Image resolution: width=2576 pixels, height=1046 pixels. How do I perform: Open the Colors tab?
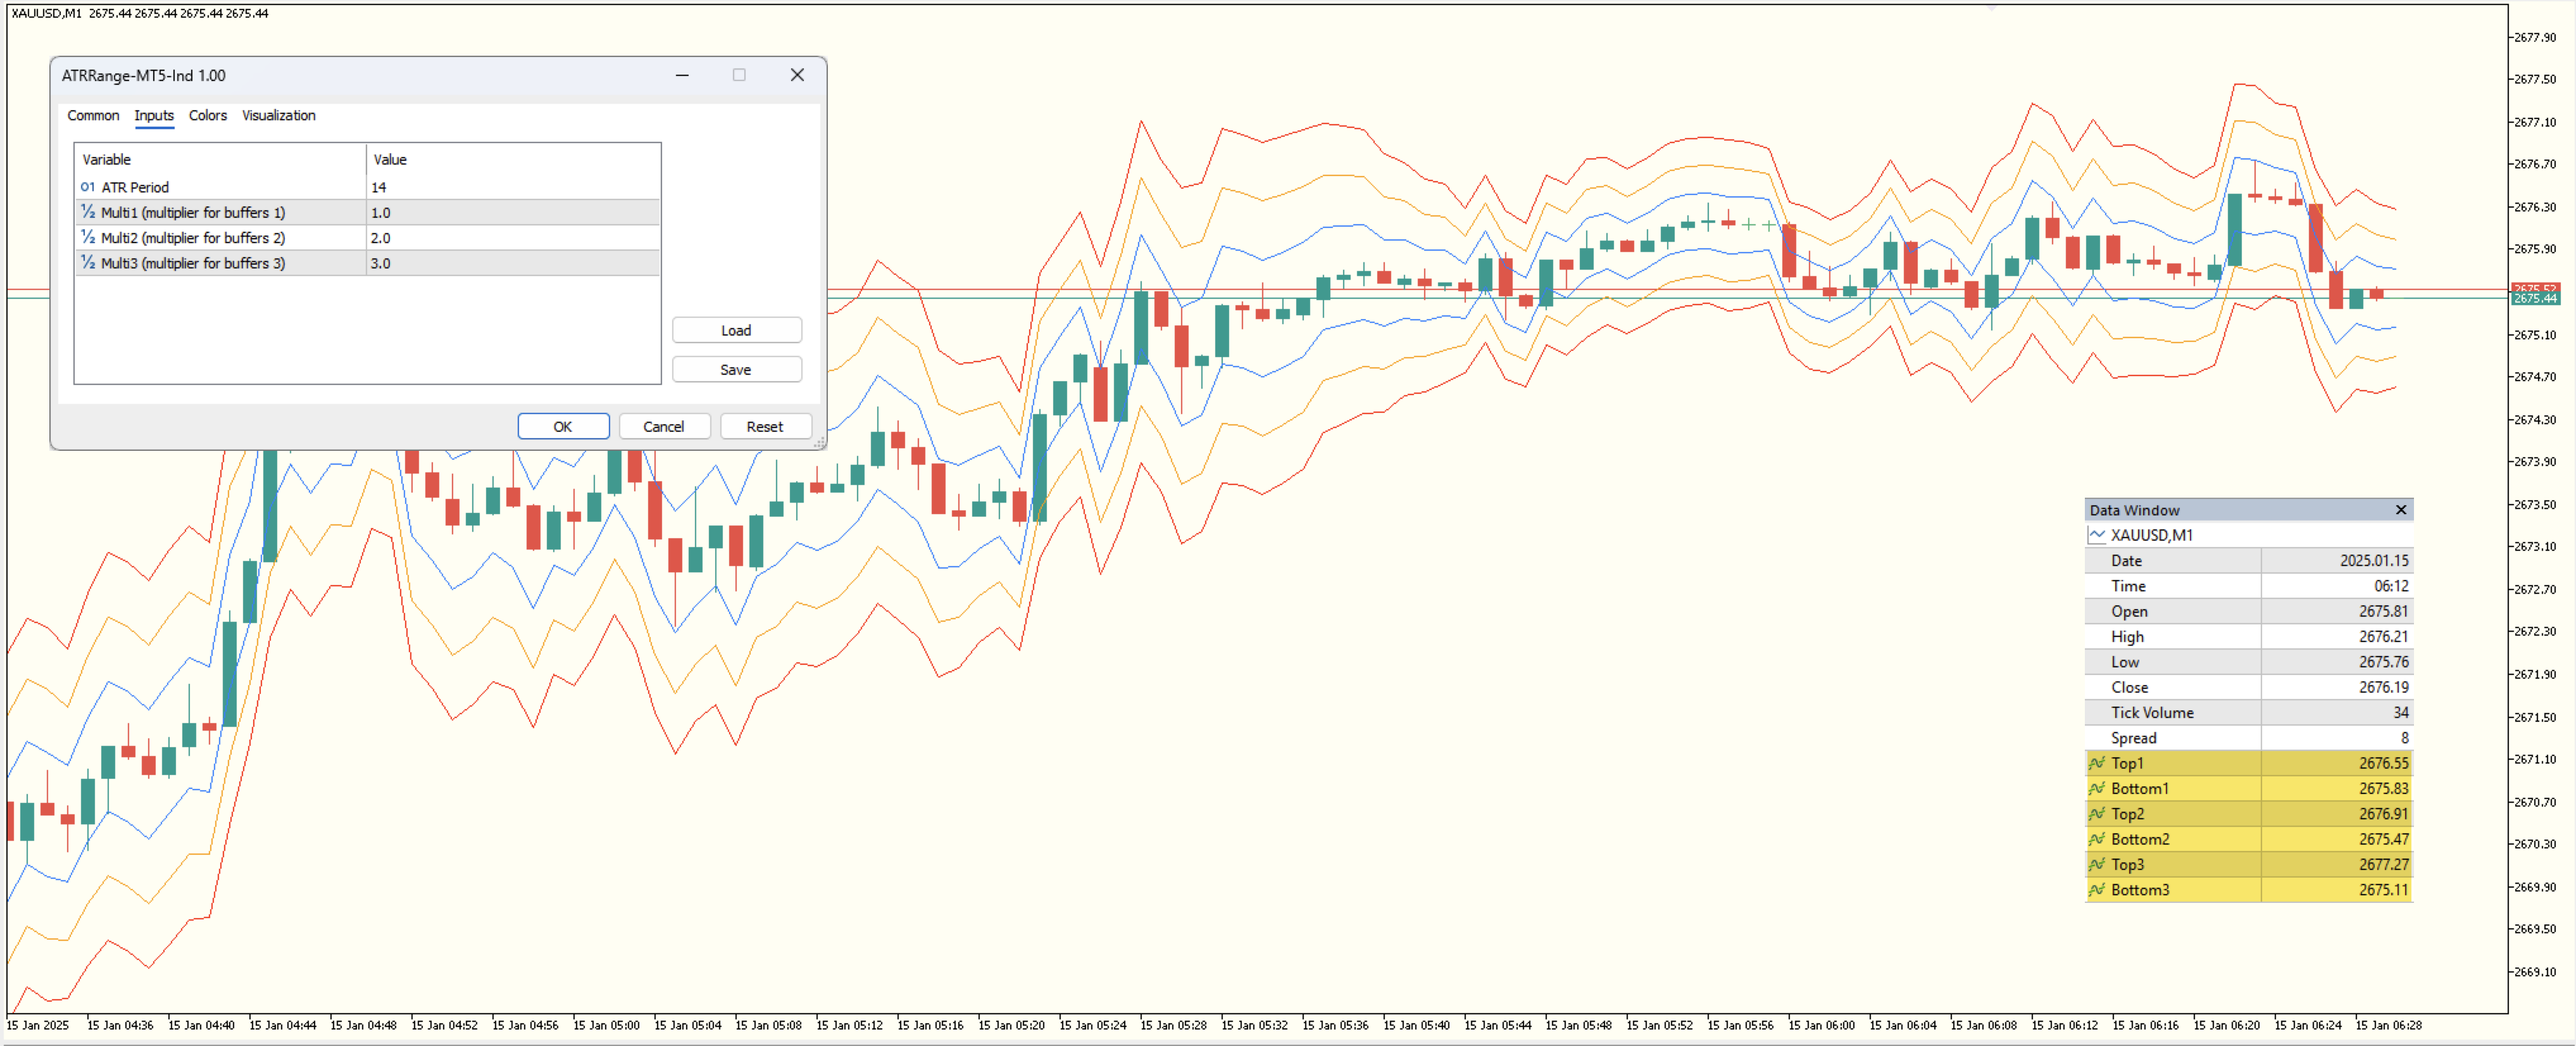tap(208, 116)
